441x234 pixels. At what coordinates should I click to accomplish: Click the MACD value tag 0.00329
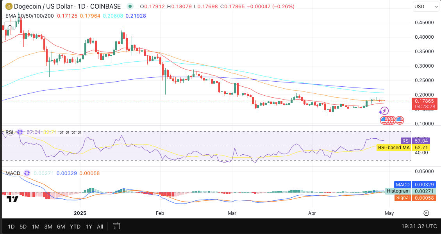(x=423, y=185)
